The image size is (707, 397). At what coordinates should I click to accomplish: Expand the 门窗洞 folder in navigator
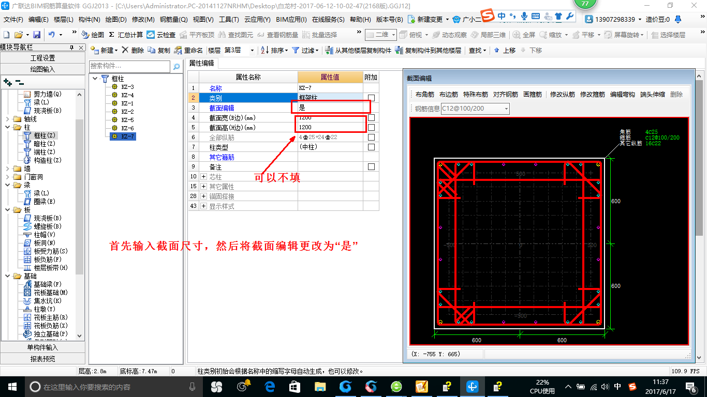click(x=8, y=177)
